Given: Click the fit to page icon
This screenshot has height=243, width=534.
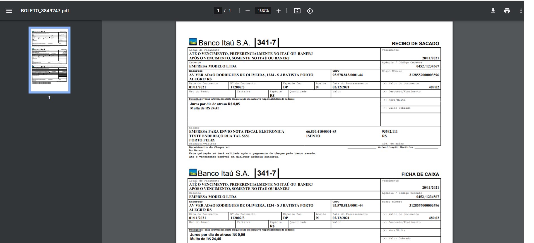Looking at the screenshot, I should pos(297,11).
